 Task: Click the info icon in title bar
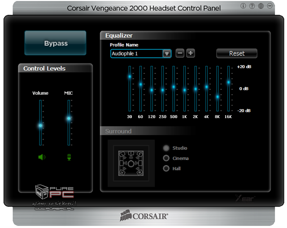(x=243, y=6)
